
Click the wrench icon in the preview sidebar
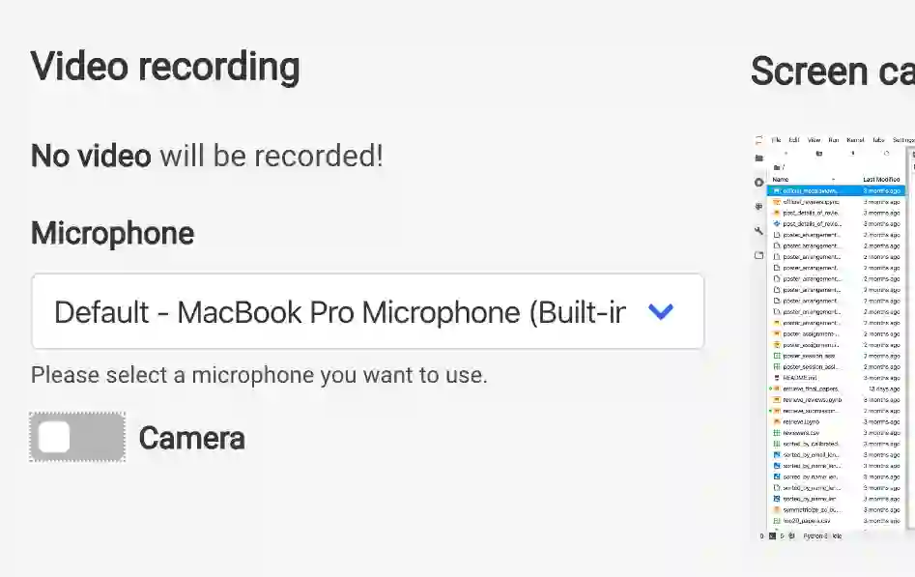759,231
